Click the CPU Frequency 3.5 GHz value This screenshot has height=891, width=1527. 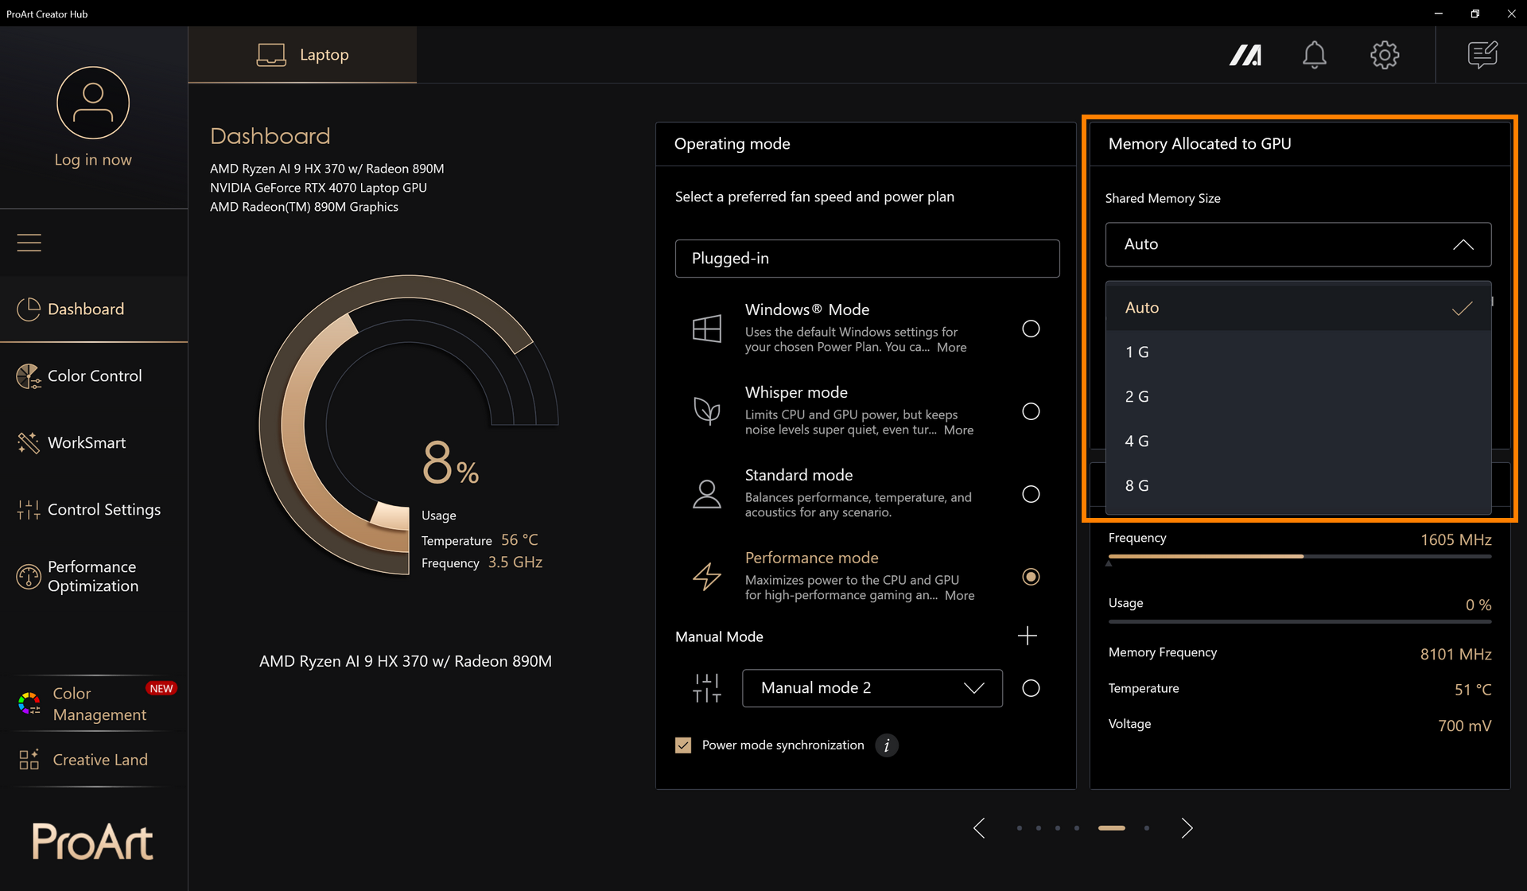(x=515, y=562)
